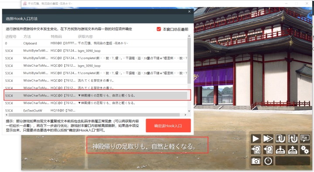Take a screenshot with the camera icon
This screenshot has height=172, width=314.
[256, 161]
